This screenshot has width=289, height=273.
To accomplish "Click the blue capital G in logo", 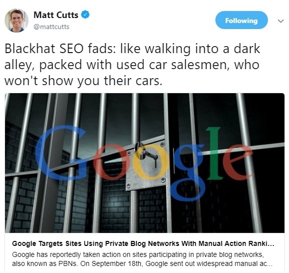I will coord(60,153).
